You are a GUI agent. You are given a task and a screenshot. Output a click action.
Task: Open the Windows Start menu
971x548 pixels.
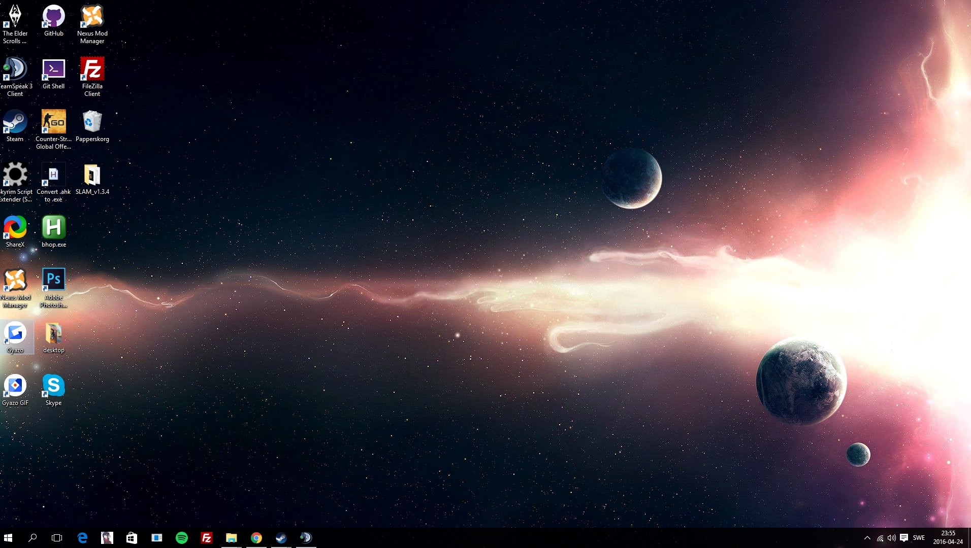(8, 538)
